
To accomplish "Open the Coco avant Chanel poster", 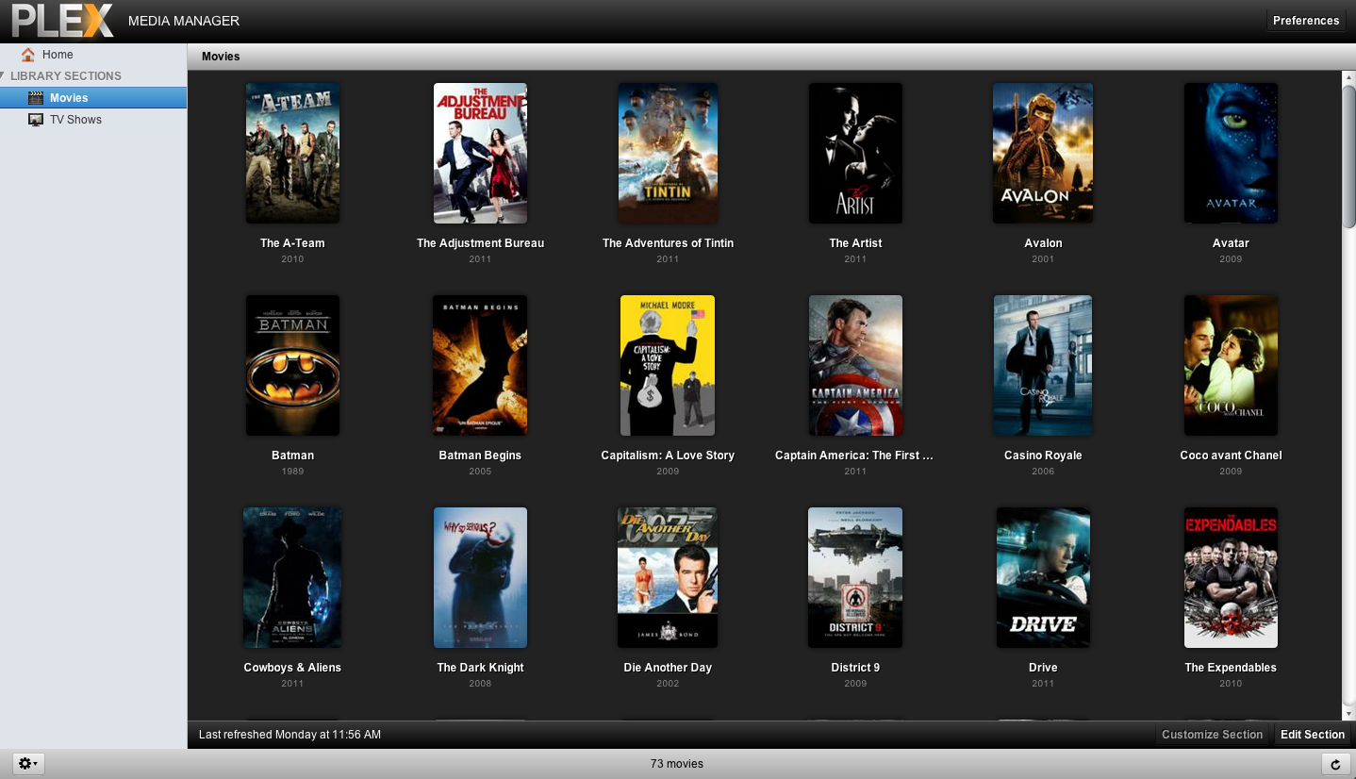I will tap(1231, 365).
